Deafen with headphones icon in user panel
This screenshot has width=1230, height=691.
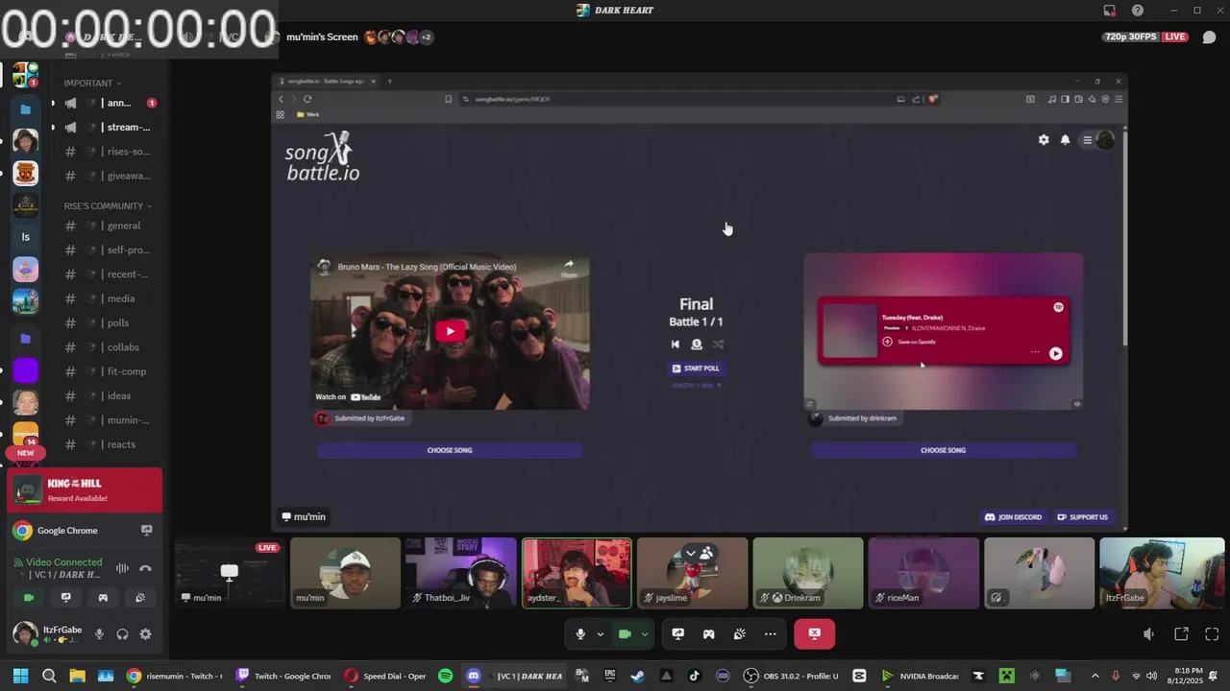(122, 634)
